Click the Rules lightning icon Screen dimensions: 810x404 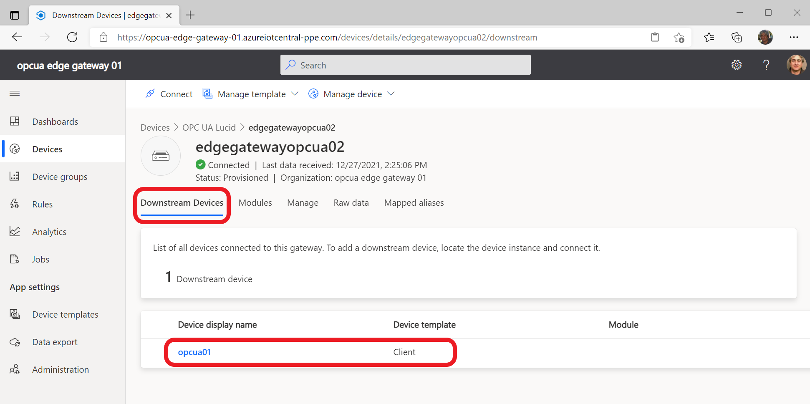pos(15,204)
